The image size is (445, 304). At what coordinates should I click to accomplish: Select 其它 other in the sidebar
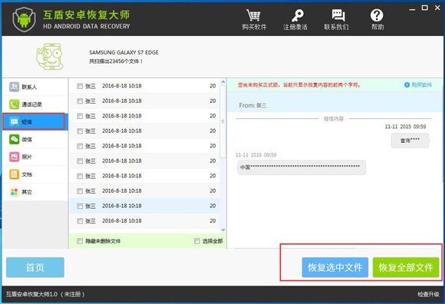[x=35, y=192]
